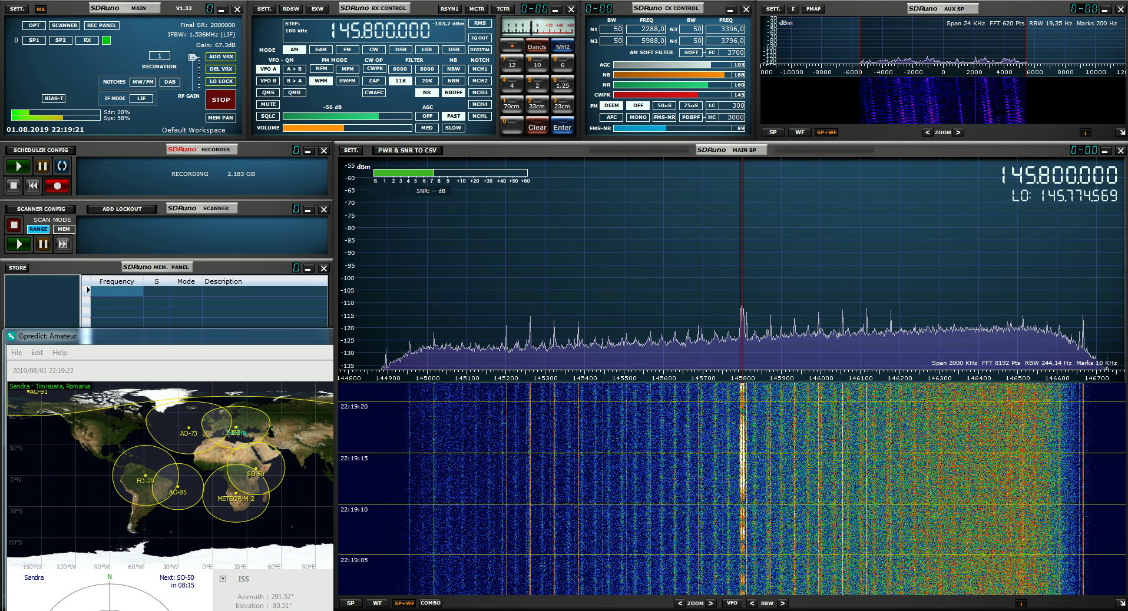Adjust the NB level bar in EX Control
1128x611 pixels.
672,75
